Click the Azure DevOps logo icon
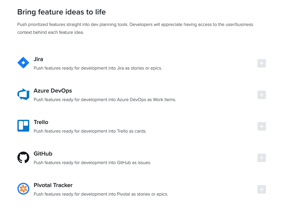This screenshot has height=211, width=286. [23, 94]
